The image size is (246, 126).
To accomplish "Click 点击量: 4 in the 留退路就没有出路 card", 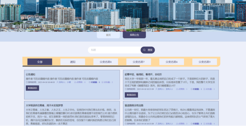I will [x=210, y=124].
